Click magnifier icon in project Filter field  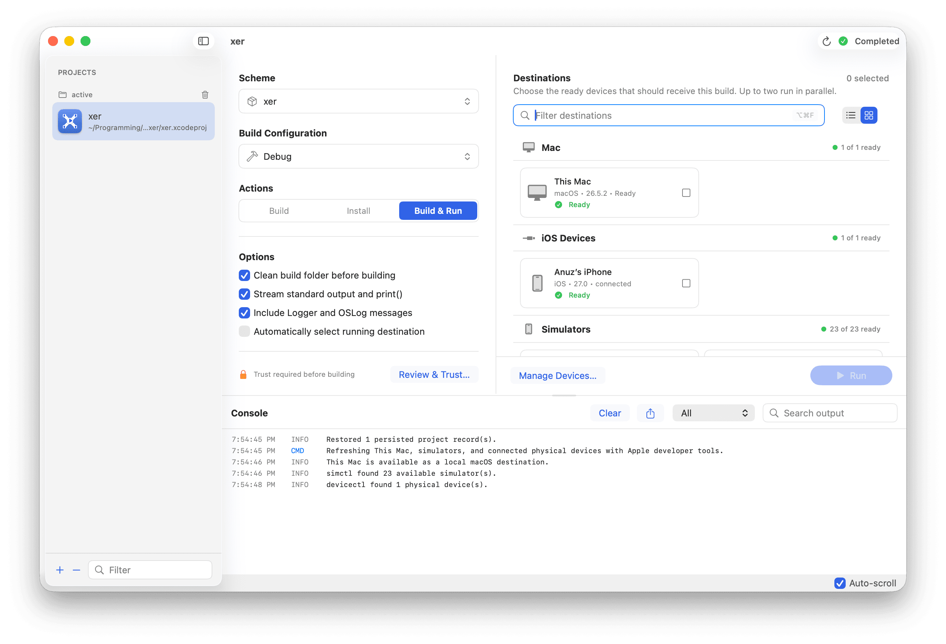coord(99,570)
